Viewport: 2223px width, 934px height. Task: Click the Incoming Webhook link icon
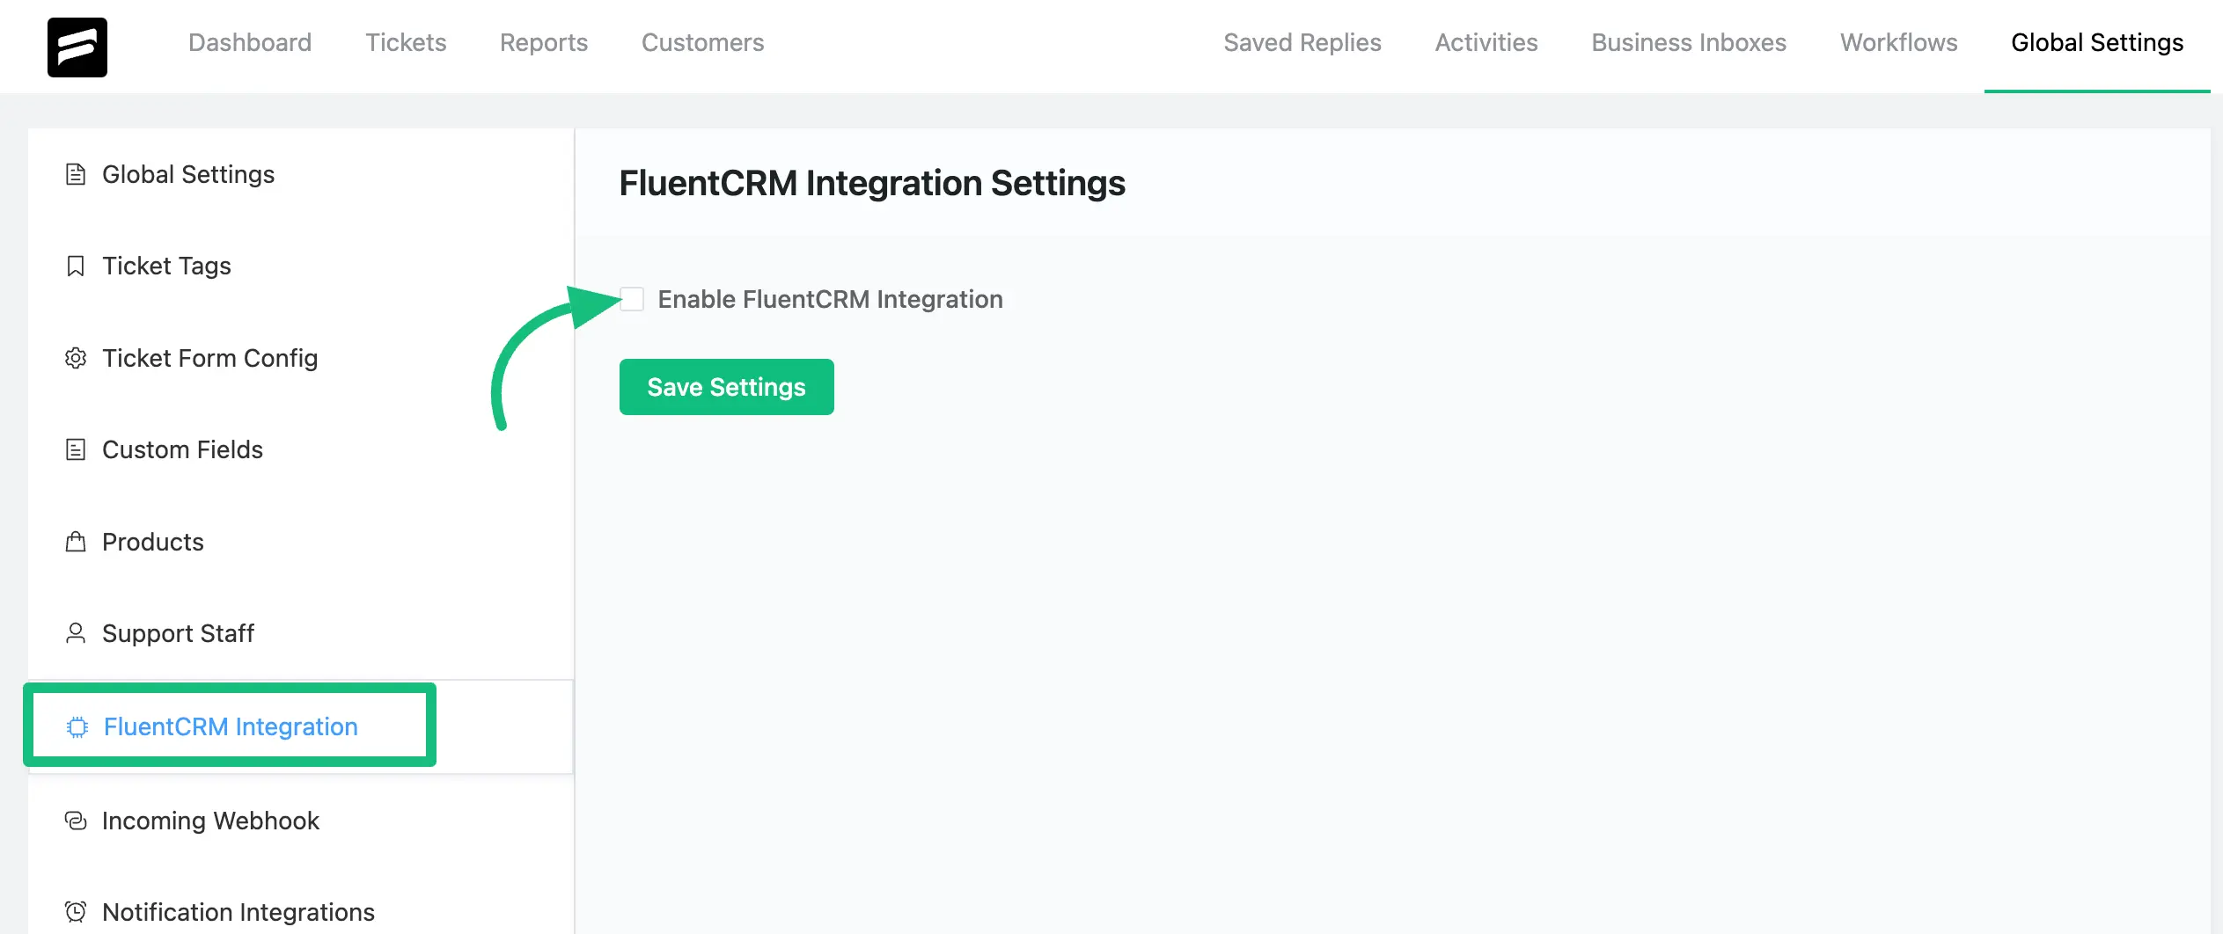76,821
